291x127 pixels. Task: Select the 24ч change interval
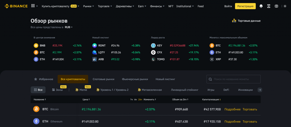pyautogui.click(x=140, y=100)
